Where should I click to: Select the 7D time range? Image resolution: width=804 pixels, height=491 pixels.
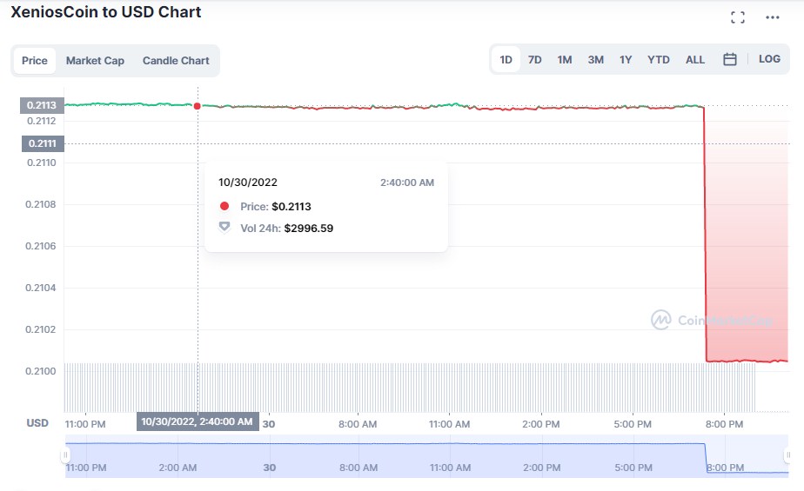tap(535, 59)
